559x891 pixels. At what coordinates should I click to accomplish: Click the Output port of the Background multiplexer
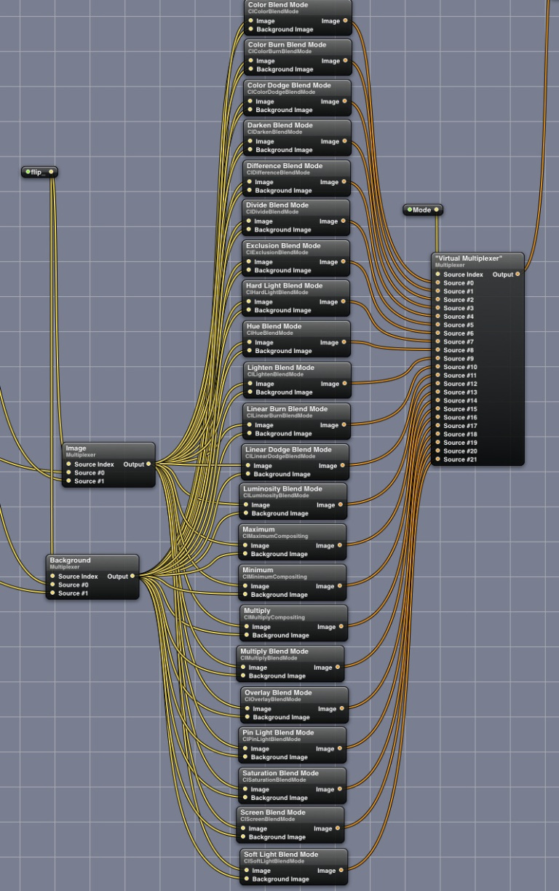click(132, 577)
